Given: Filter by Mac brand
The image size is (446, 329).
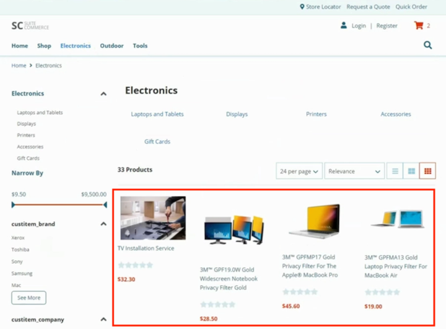Looking at the screenshot, I should click(16, 285).
